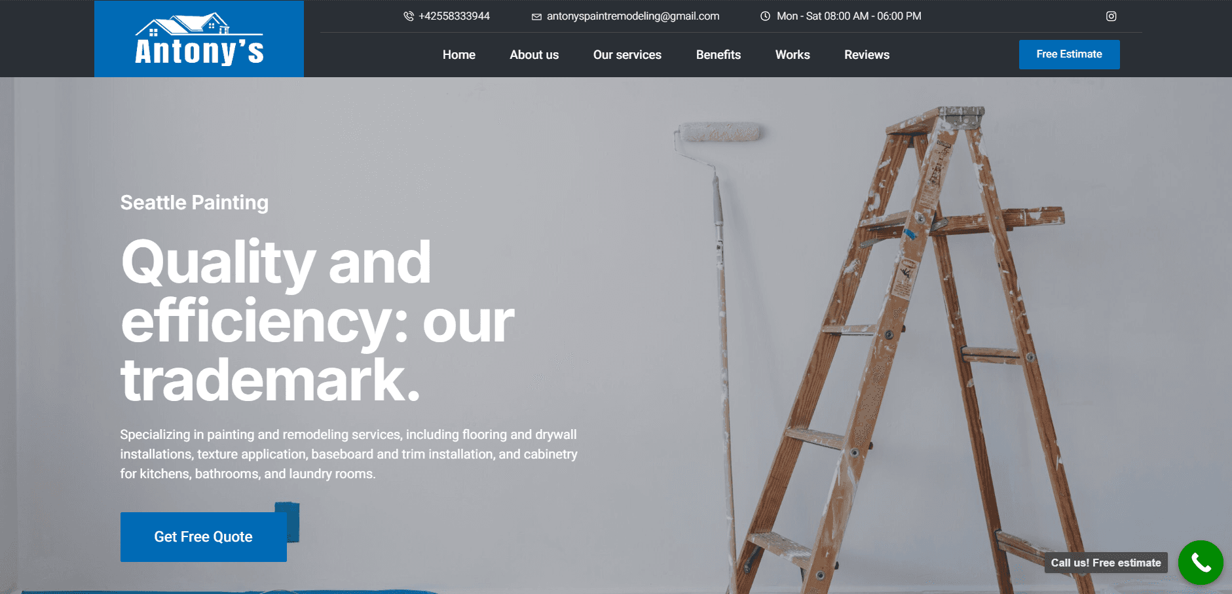
Task: Click the Quality and efficiency headline
Action: tap(318, 321)
